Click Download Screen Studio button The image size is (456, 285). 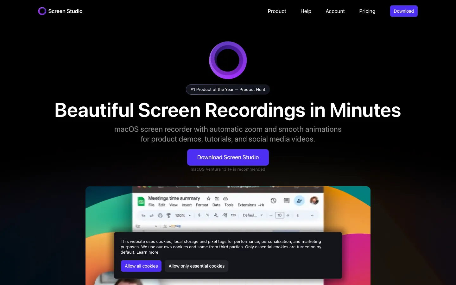point(228,157)
